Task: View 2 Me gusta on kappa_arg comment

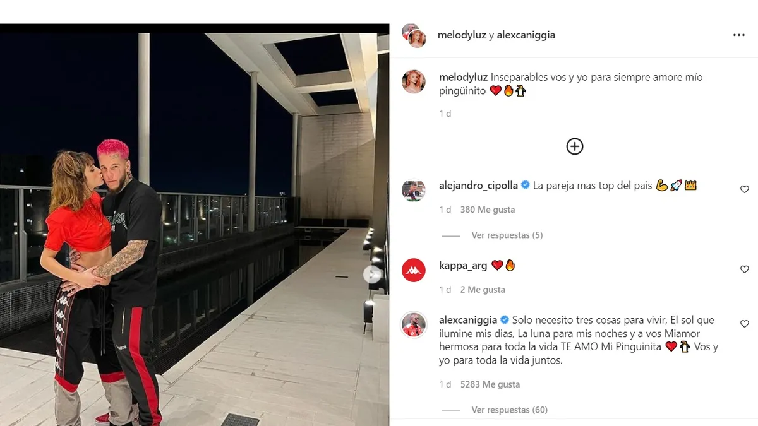Action: pyautogui.click(x=483, y=290)
